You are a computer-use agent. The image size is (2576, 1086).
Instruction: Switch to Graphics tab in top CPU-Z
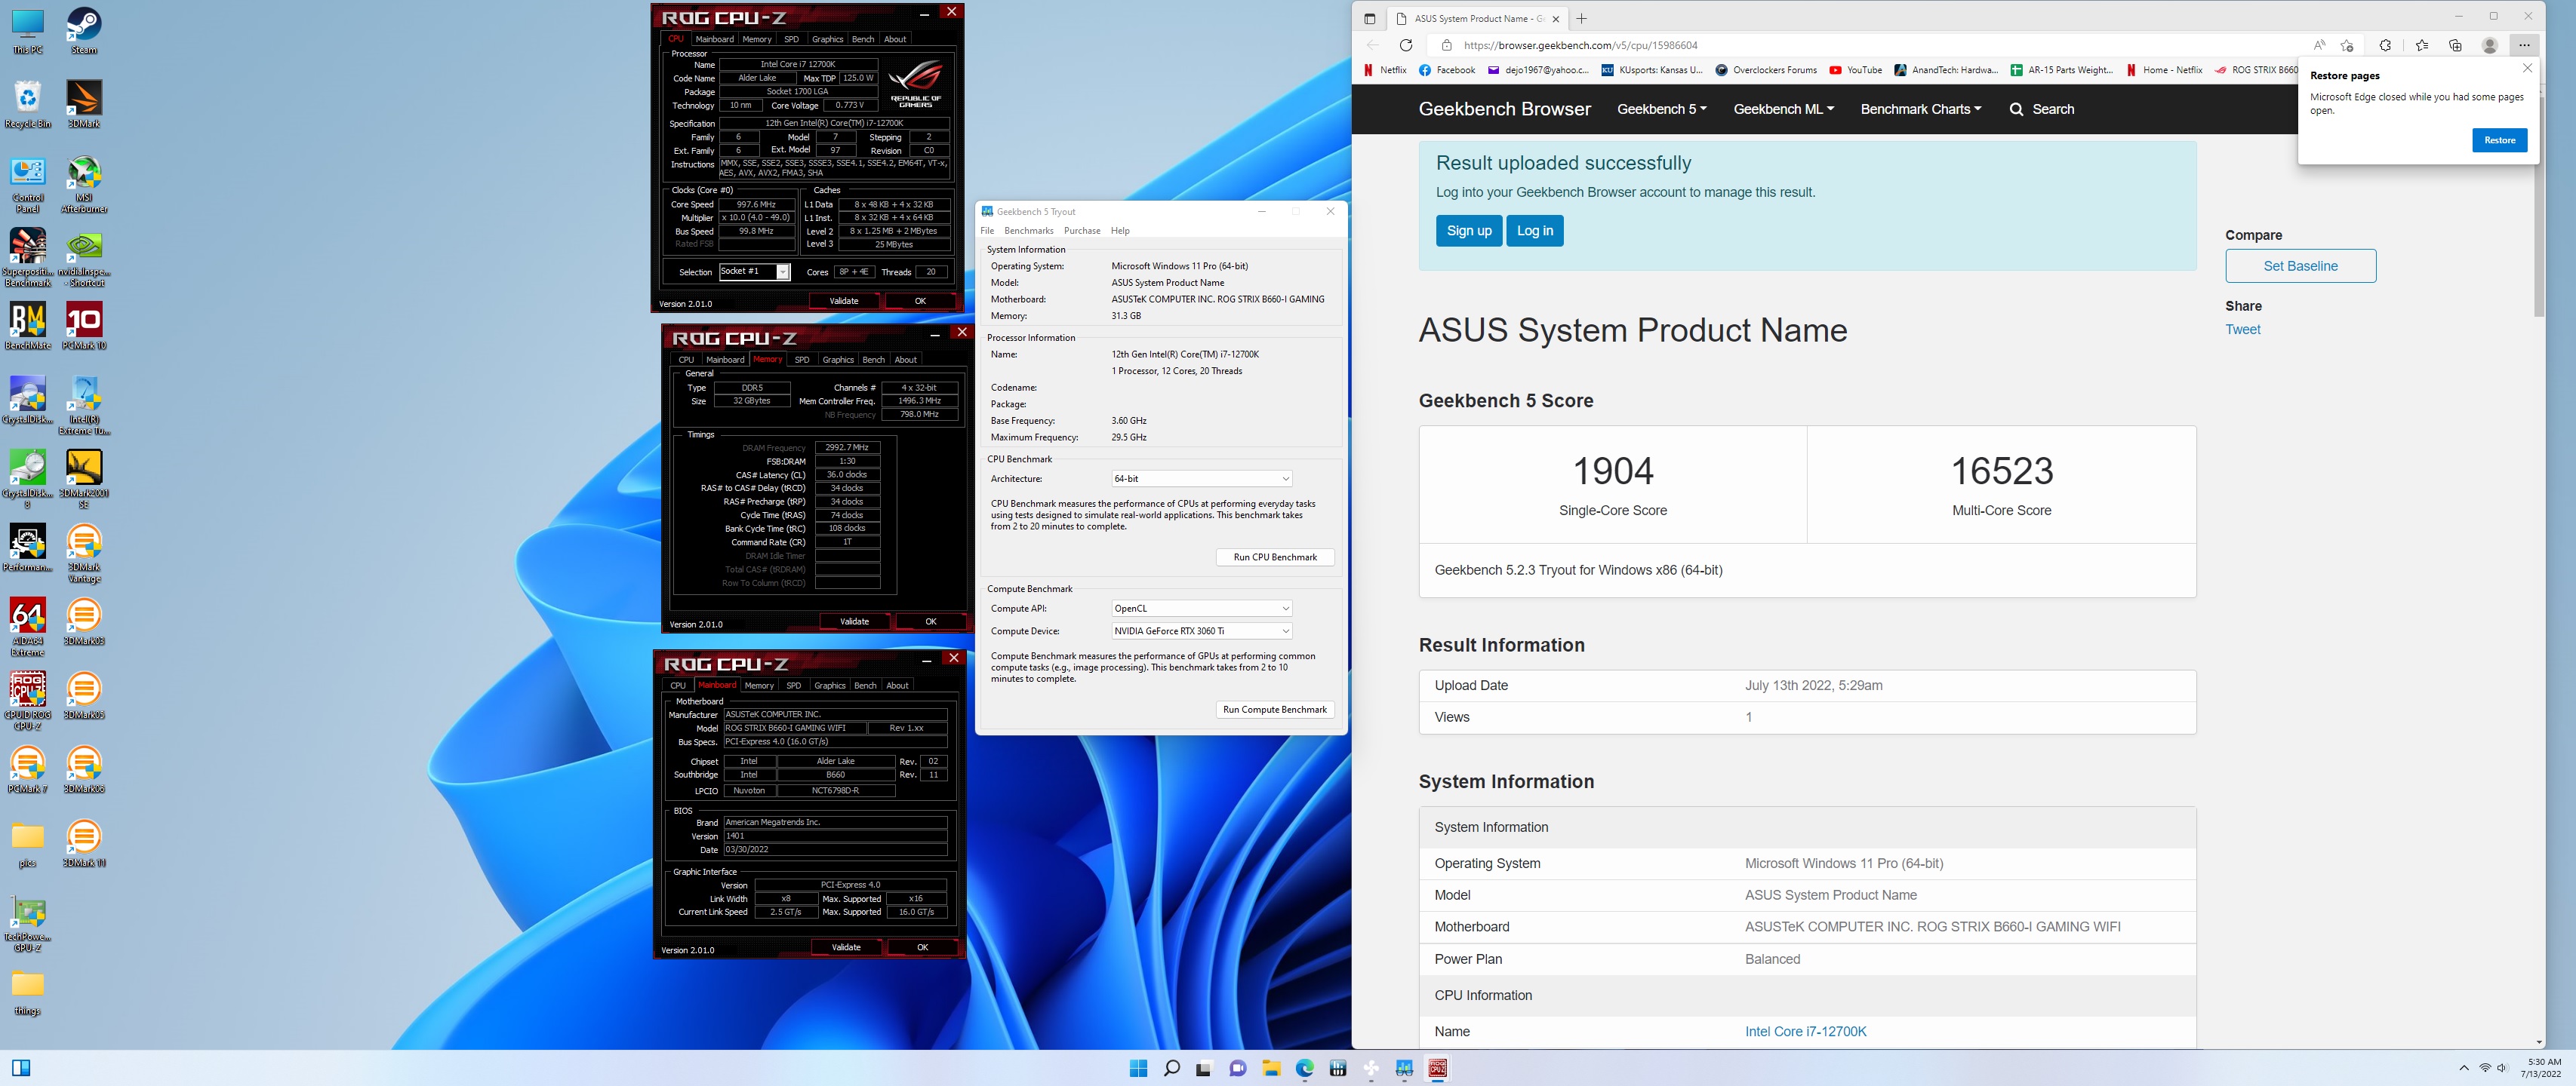click(827, 39)
